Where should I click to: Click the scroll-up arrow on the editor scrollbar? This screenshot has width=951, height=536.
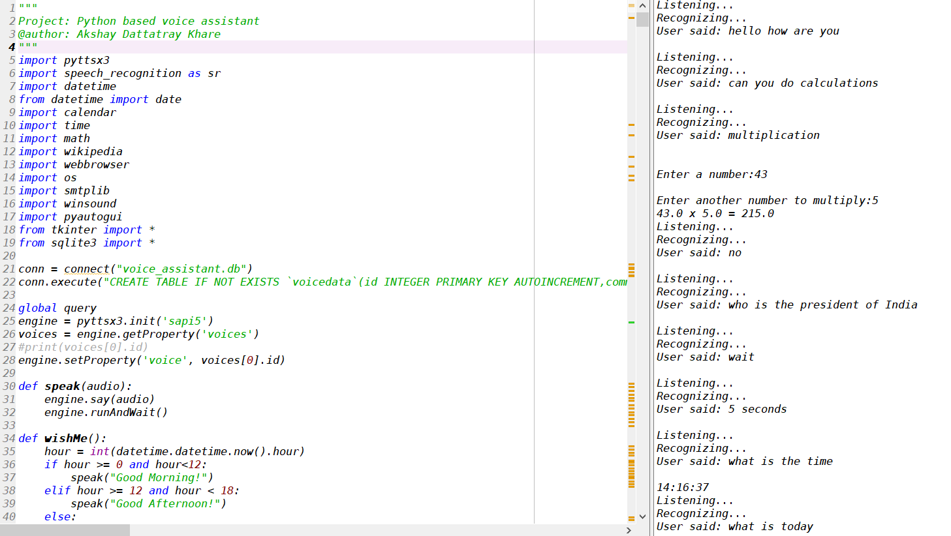(642, 5)
